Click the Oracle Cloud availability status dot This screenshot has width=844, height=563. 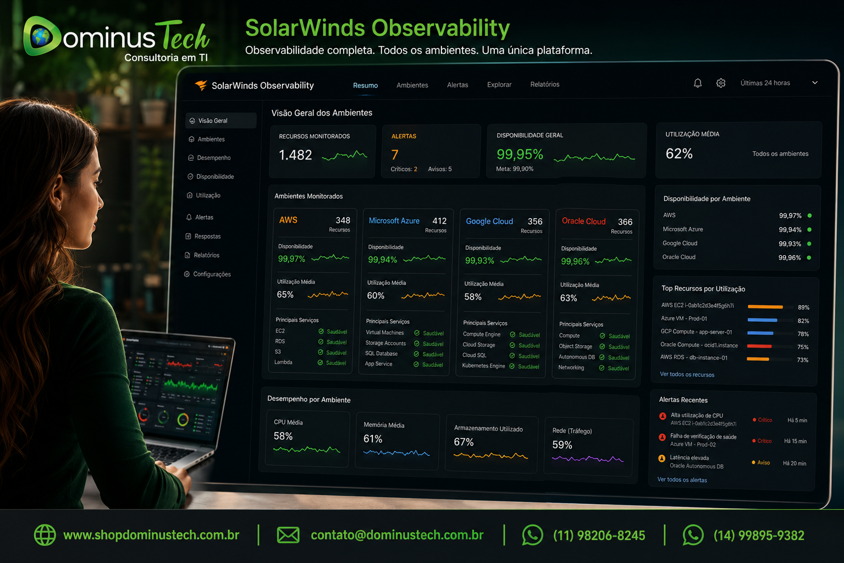[x=809, y=257]
